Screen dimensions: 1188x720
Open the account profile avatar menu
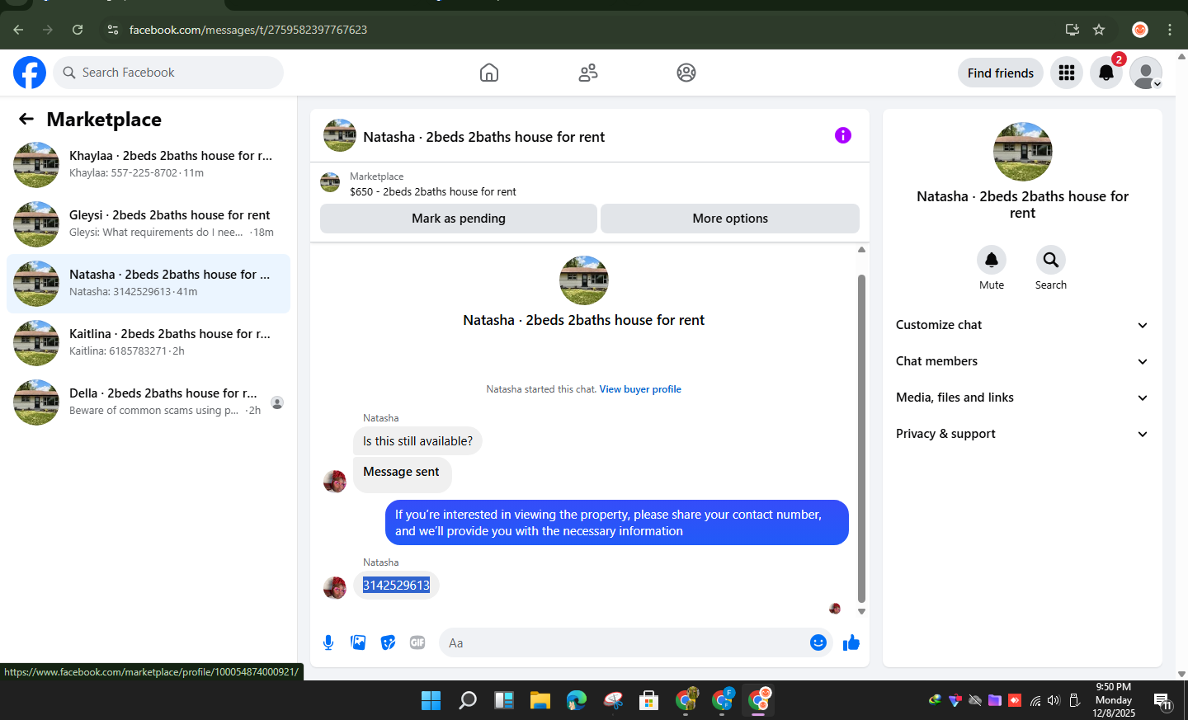[1146, 73]
